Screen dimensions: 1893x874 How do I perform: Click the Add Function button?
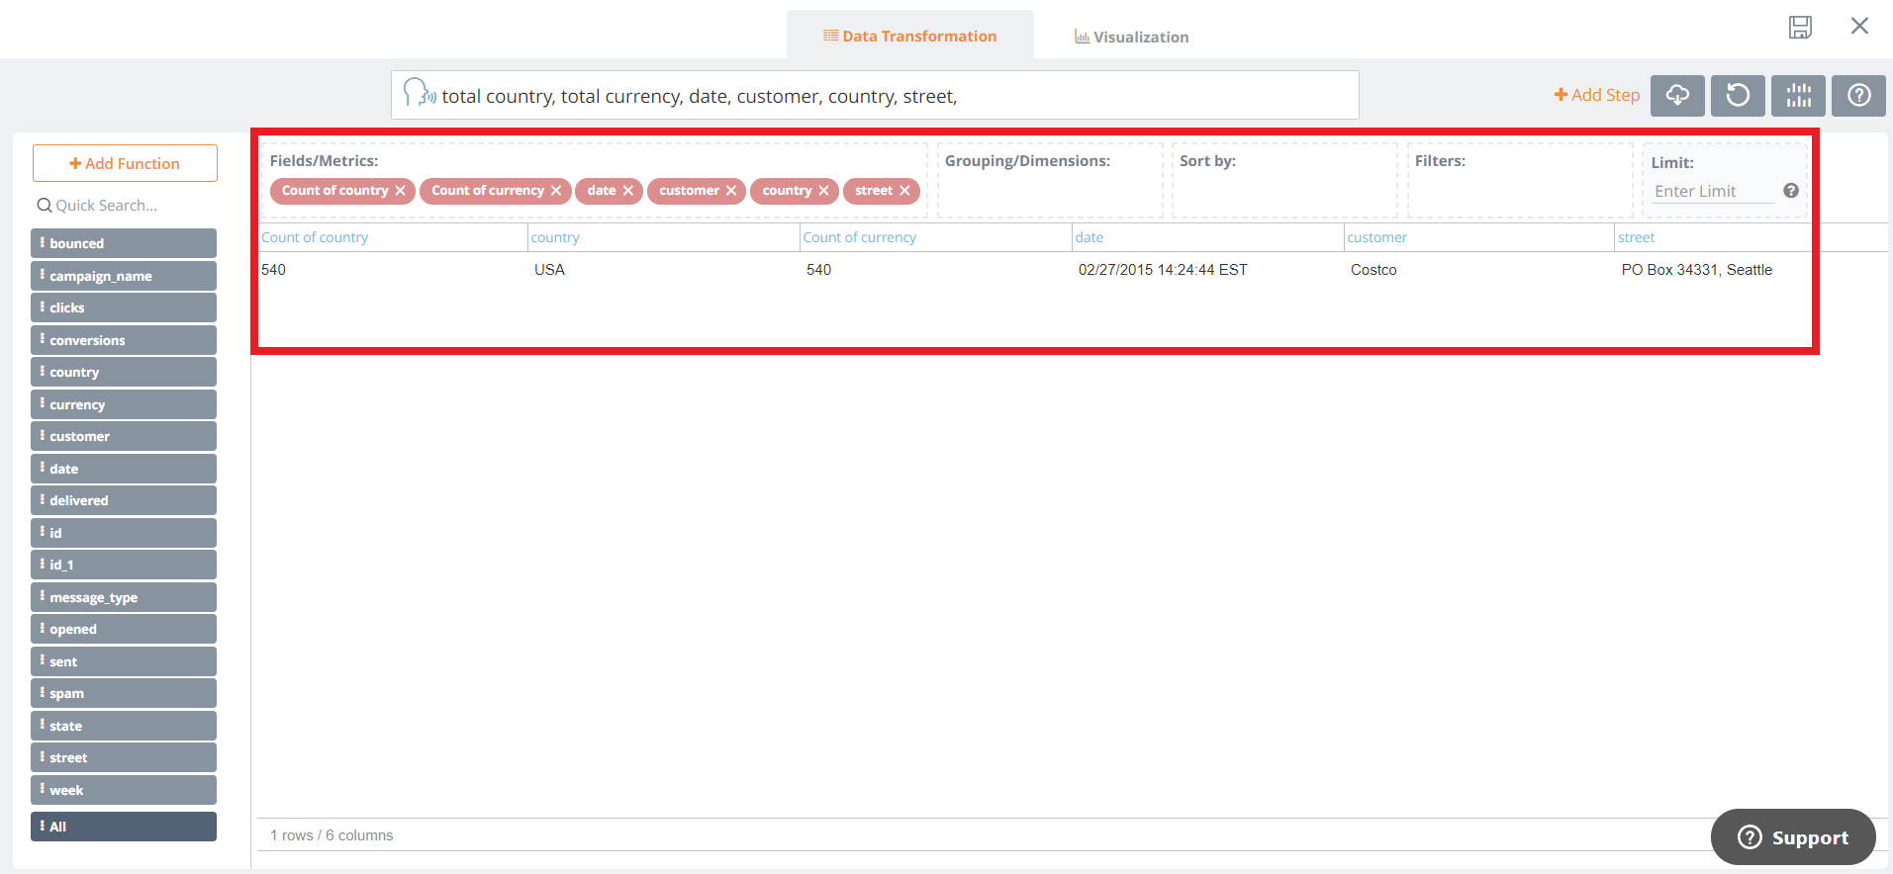(125, 163)
